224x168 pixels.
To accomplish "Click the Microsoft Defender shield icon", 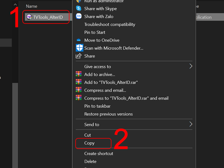I will [79, 48].
